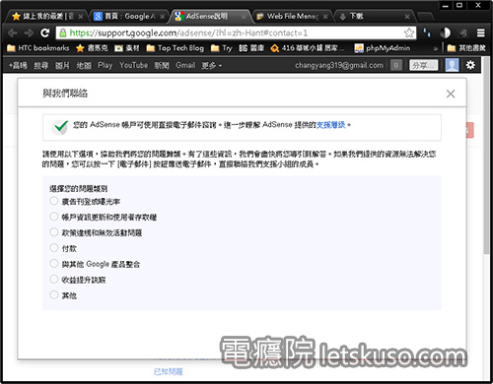493x384 pixels.
Task: Select the 收益提升訣竅 radio option
Action: click(54, 280)
